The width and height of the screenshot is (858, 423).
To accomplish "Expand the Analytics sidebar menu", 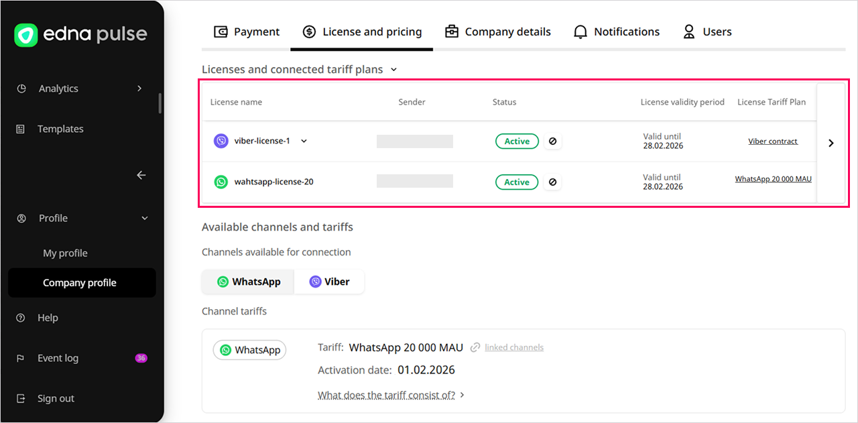I will (x=139, y=88).
